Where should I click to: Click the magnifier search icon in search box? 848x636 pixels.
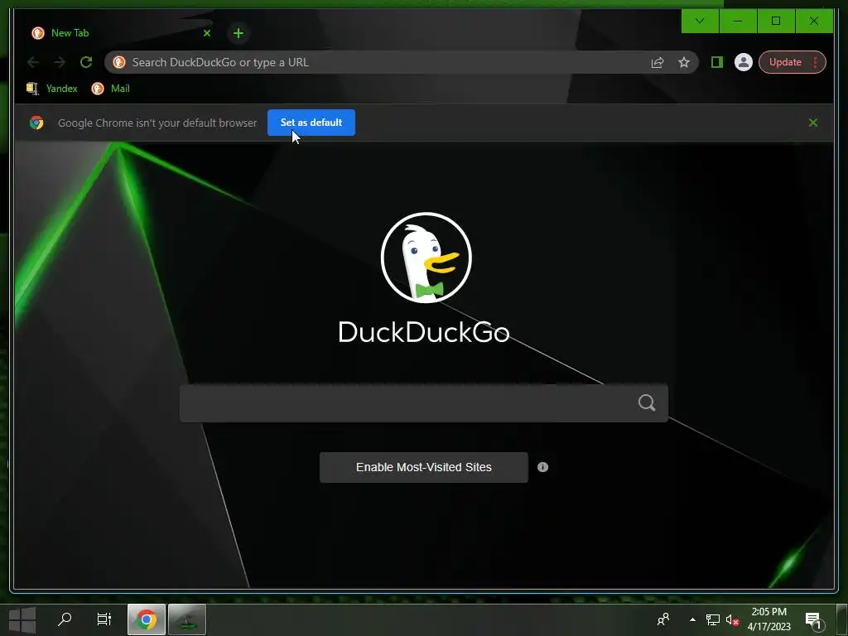click(647, 403)
